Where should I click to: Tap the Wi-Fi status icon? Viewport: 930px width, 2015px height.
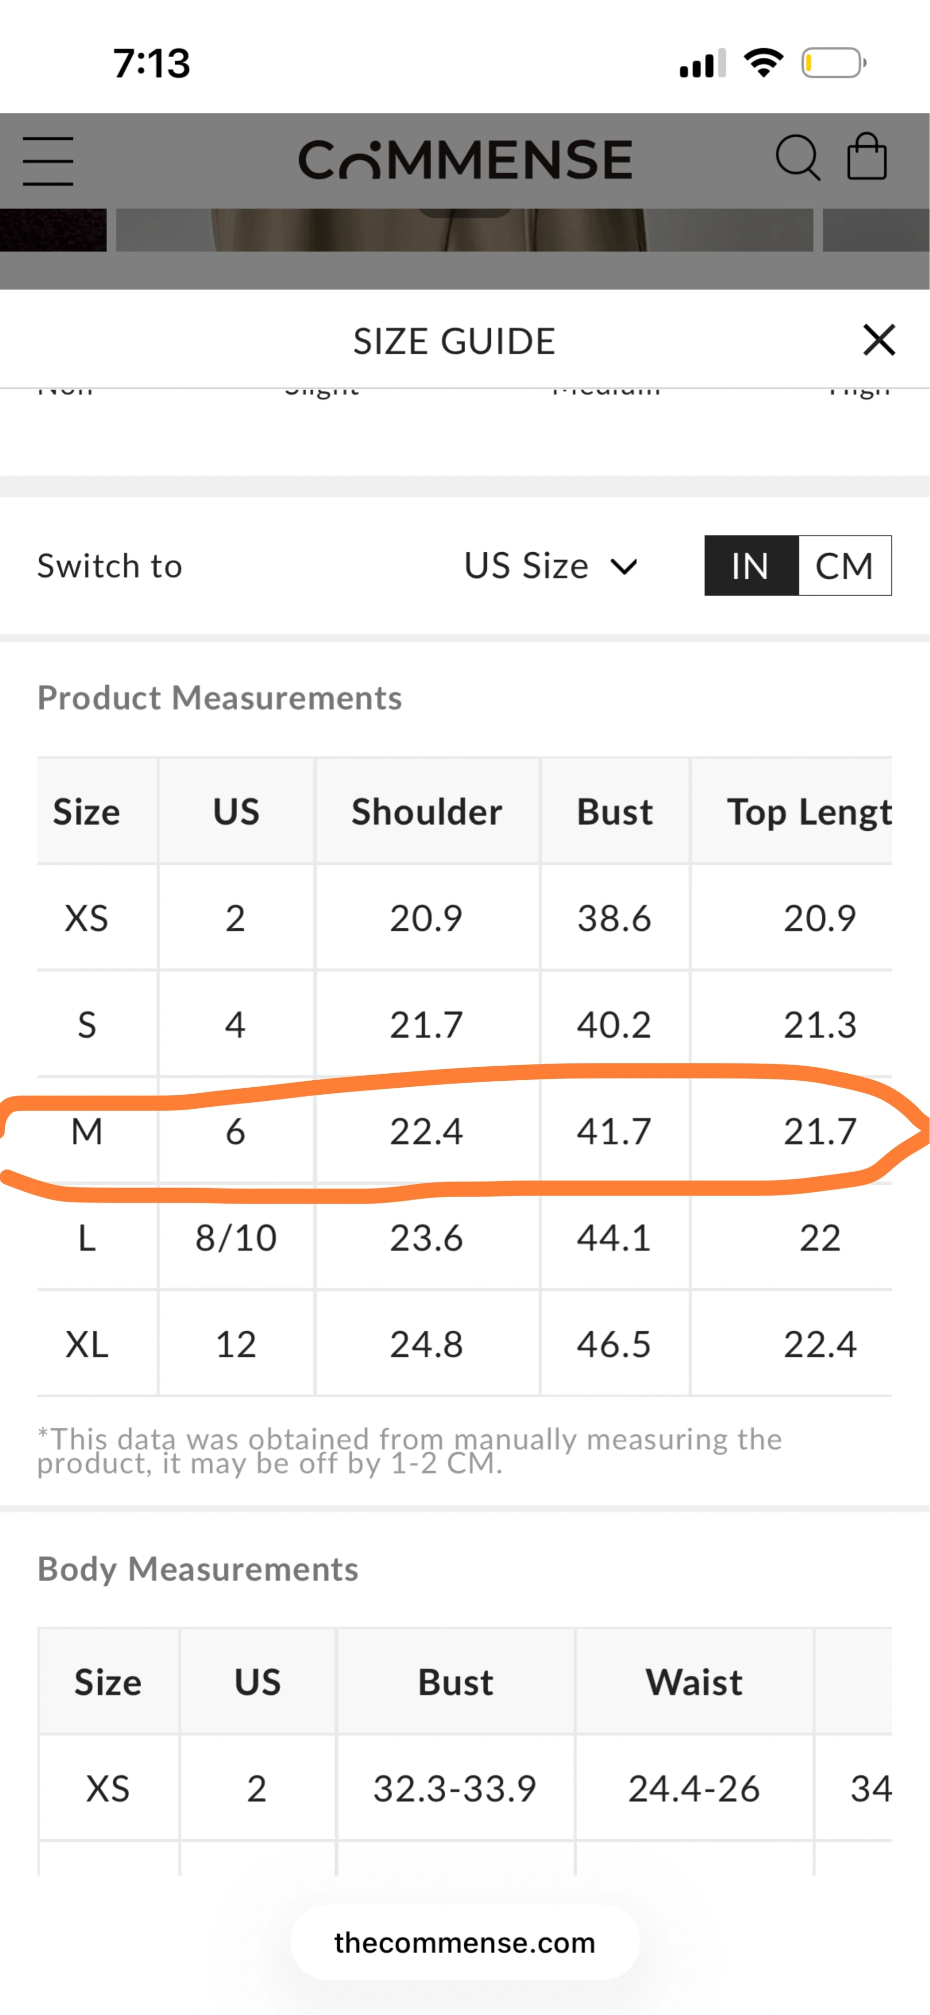[764, 63]
